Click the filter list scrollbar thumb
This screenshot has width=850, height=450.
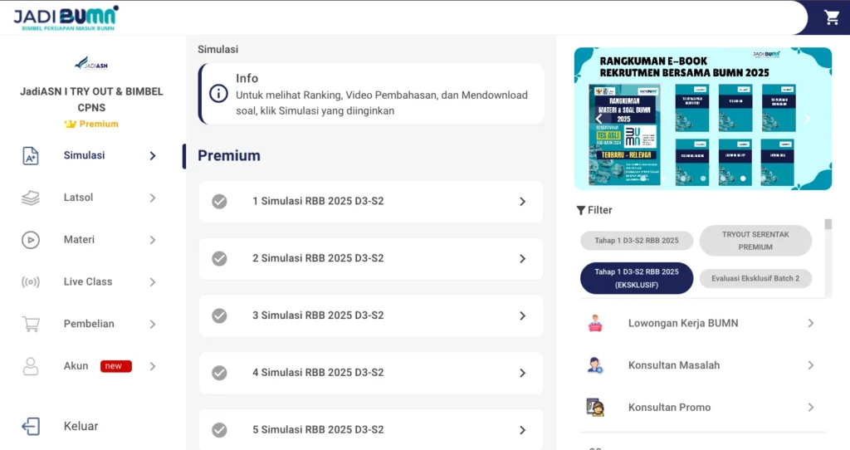pos(828,224)
